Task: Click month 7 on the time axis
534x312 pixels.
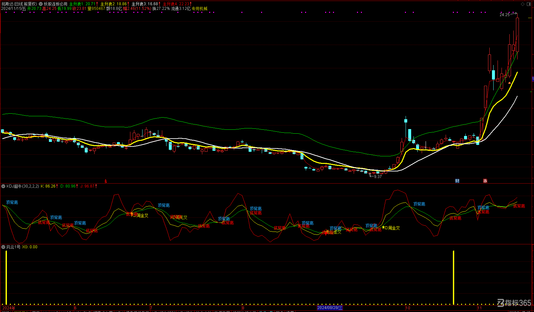Action: (x=151, y=308)
